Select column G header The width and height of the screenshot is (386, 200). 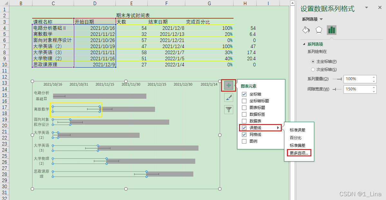(x=209, y=3)
